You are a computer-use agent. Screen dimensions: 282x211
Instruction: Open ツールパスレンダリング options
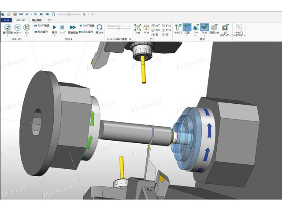tap(239, 30)
